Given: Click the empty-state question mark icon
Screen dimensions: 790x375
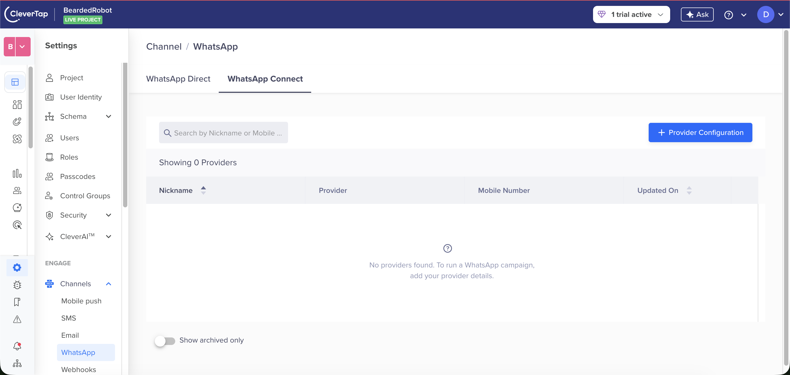Looking at the screenshot, I should click(x=447, y=248).
